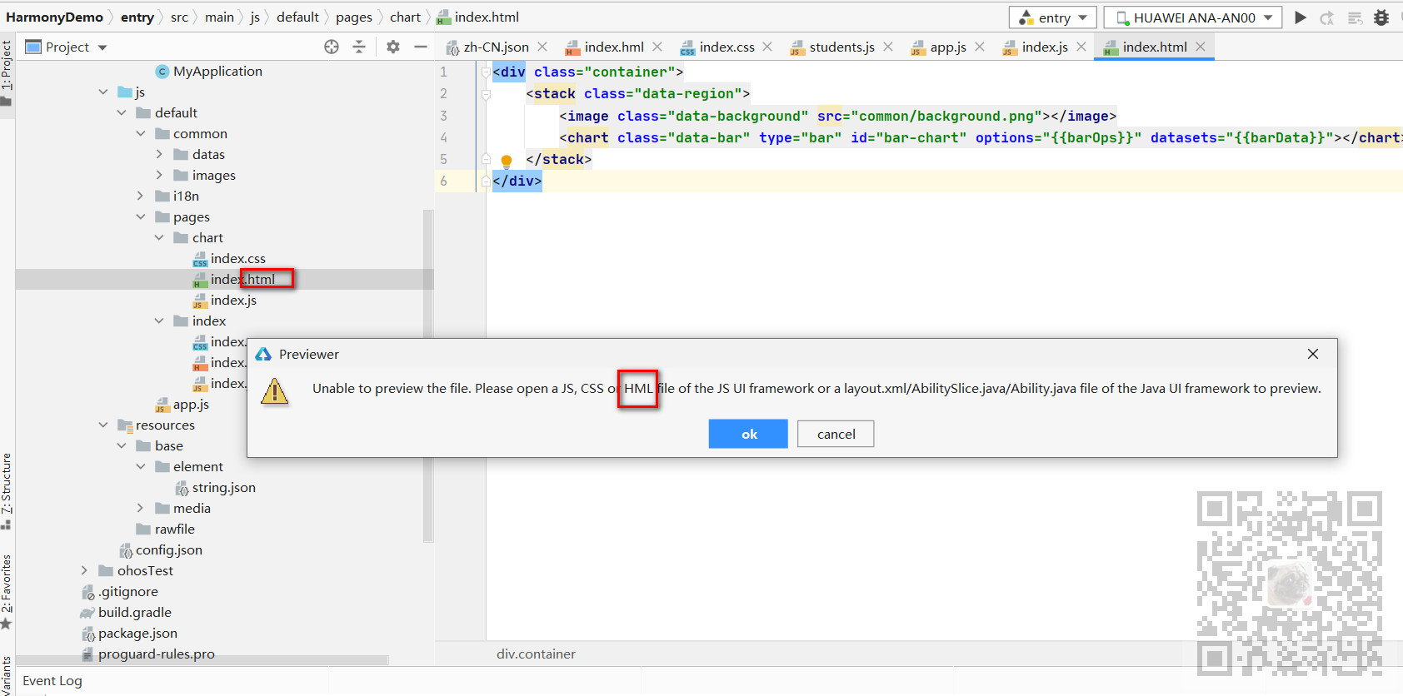Viewport: 1403px width, 696px height.
Task: Click the collapse all icon in Project panel
Action: (359, 47)
